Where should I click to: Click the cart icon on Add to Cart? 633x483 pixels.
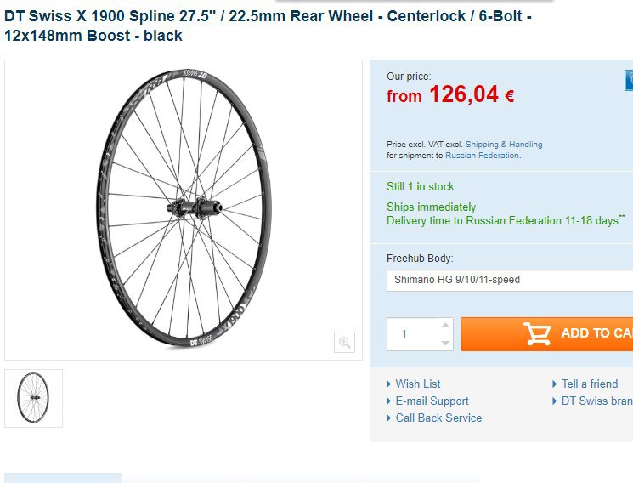[537, 333]
